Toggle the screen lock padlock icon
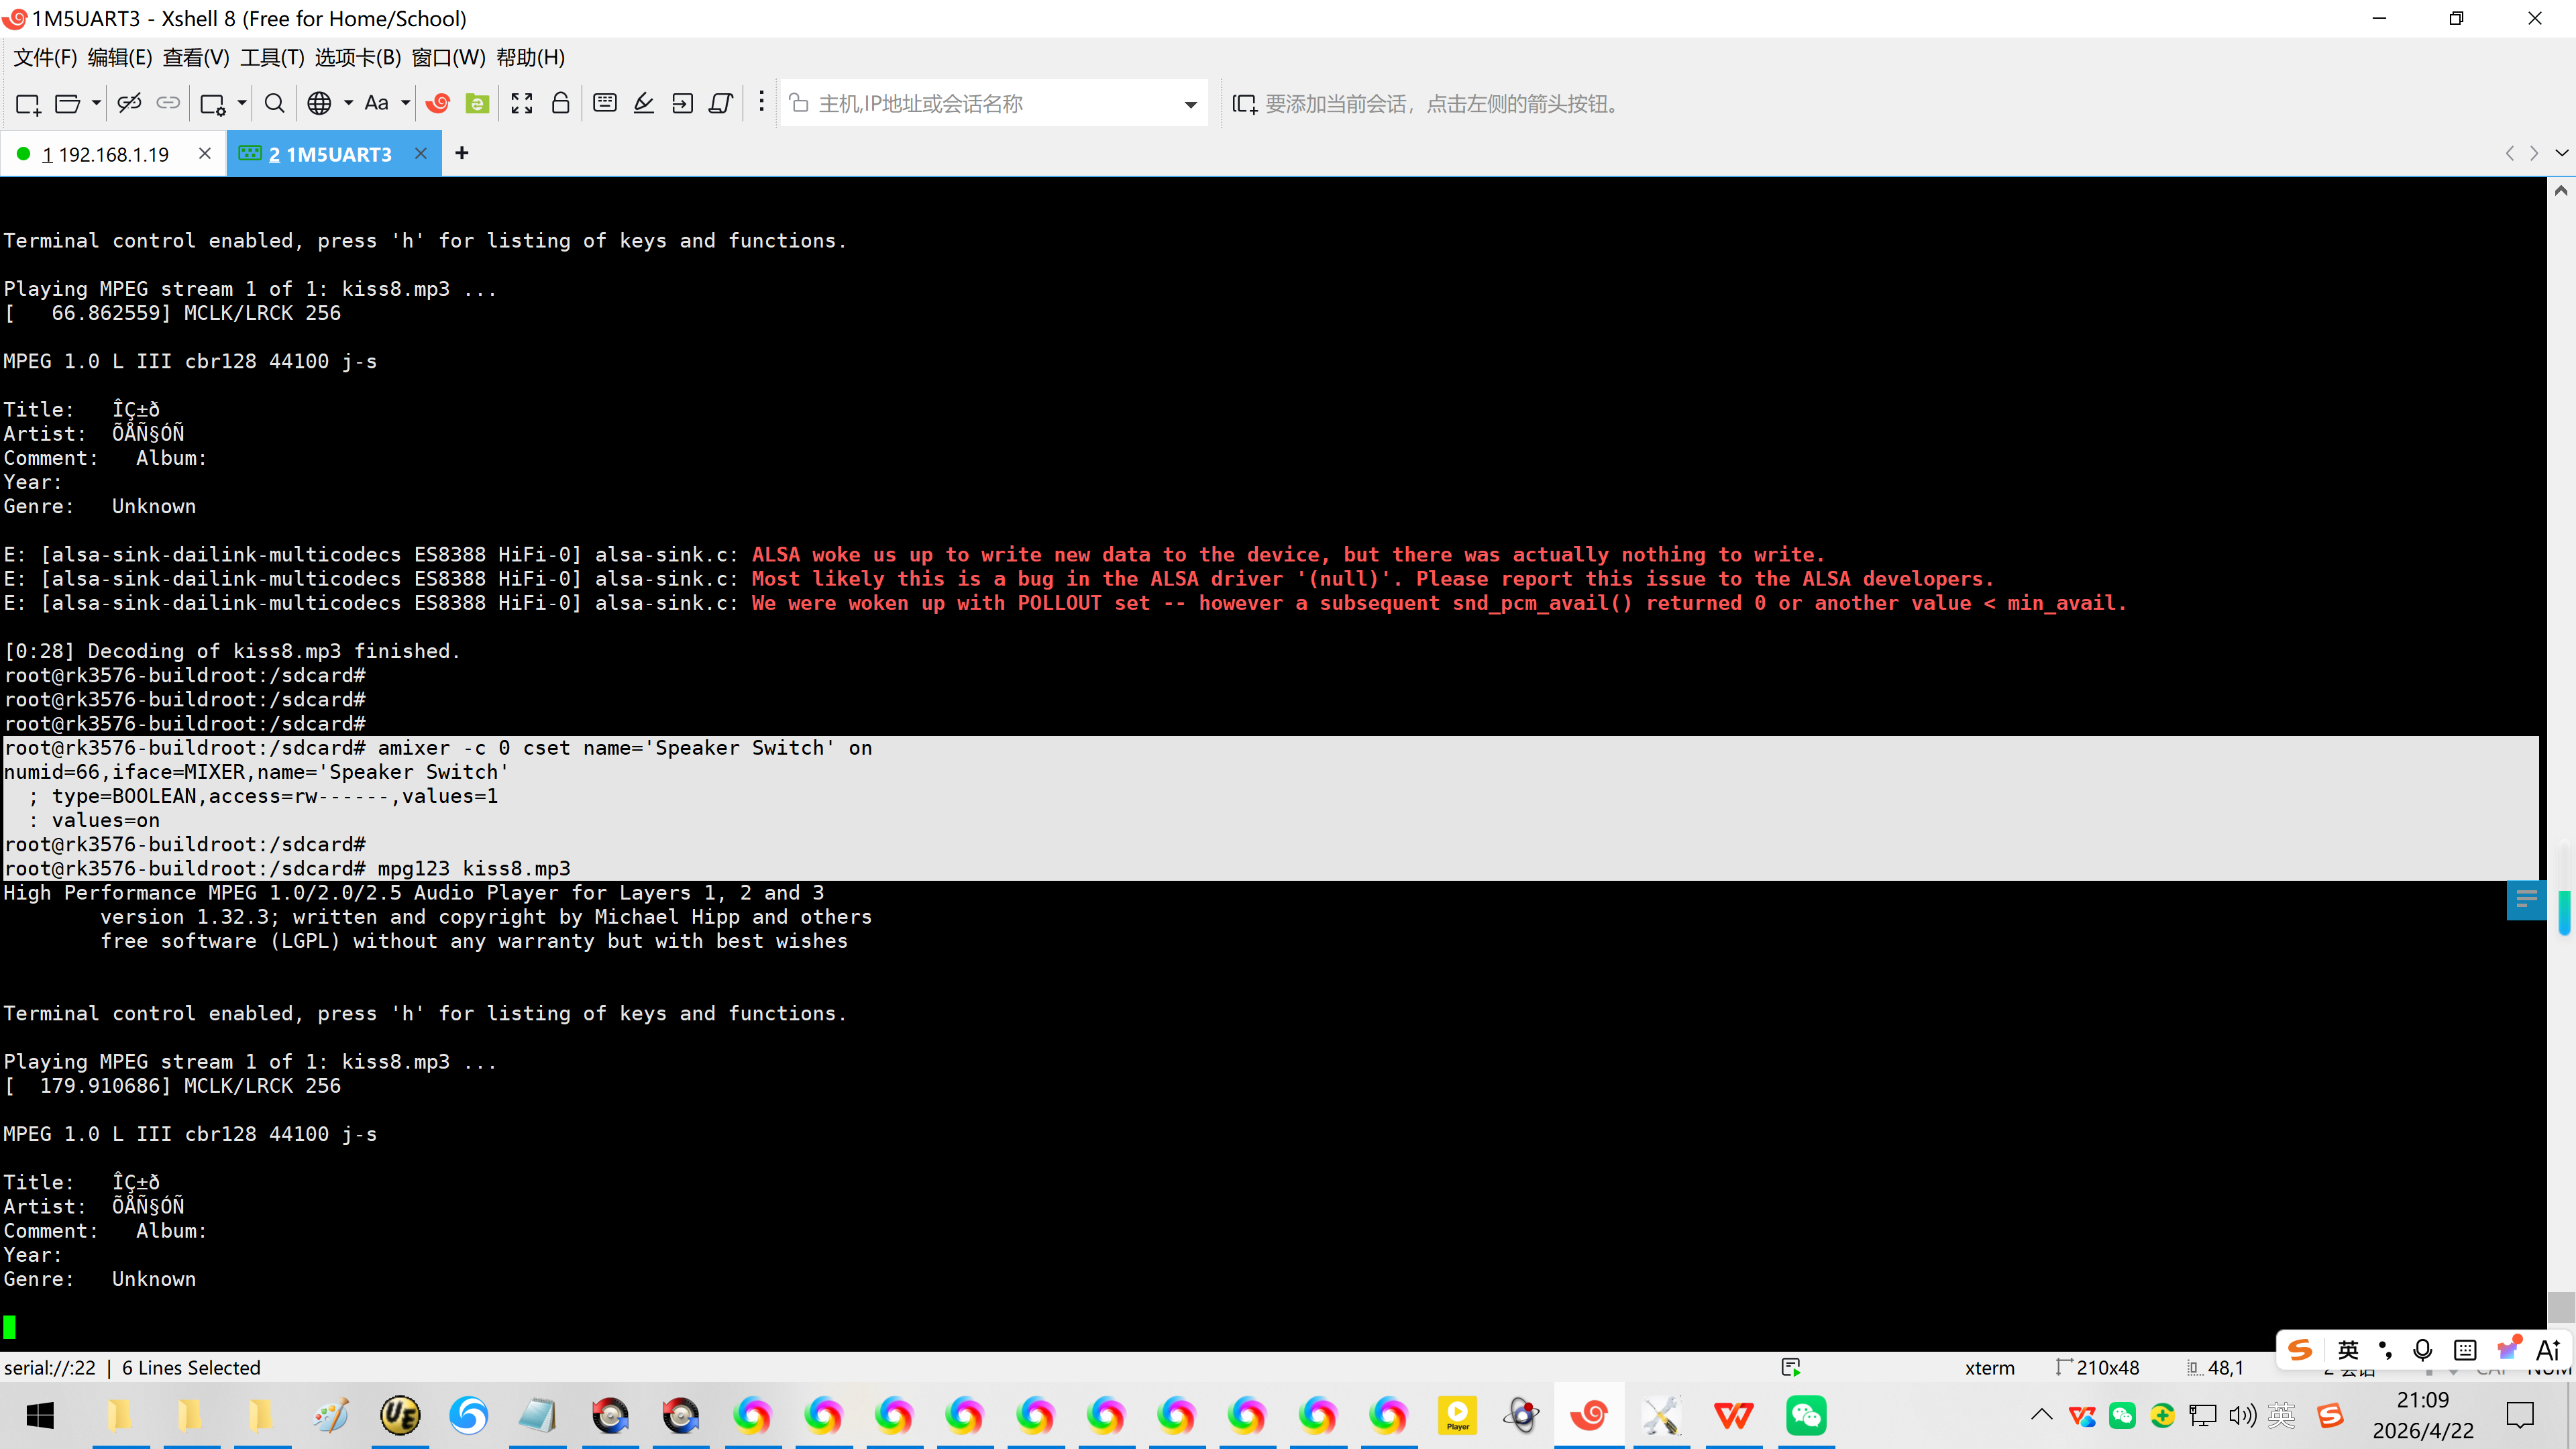This screenshot has height=1449, width=2576. [x=561, y=103]
